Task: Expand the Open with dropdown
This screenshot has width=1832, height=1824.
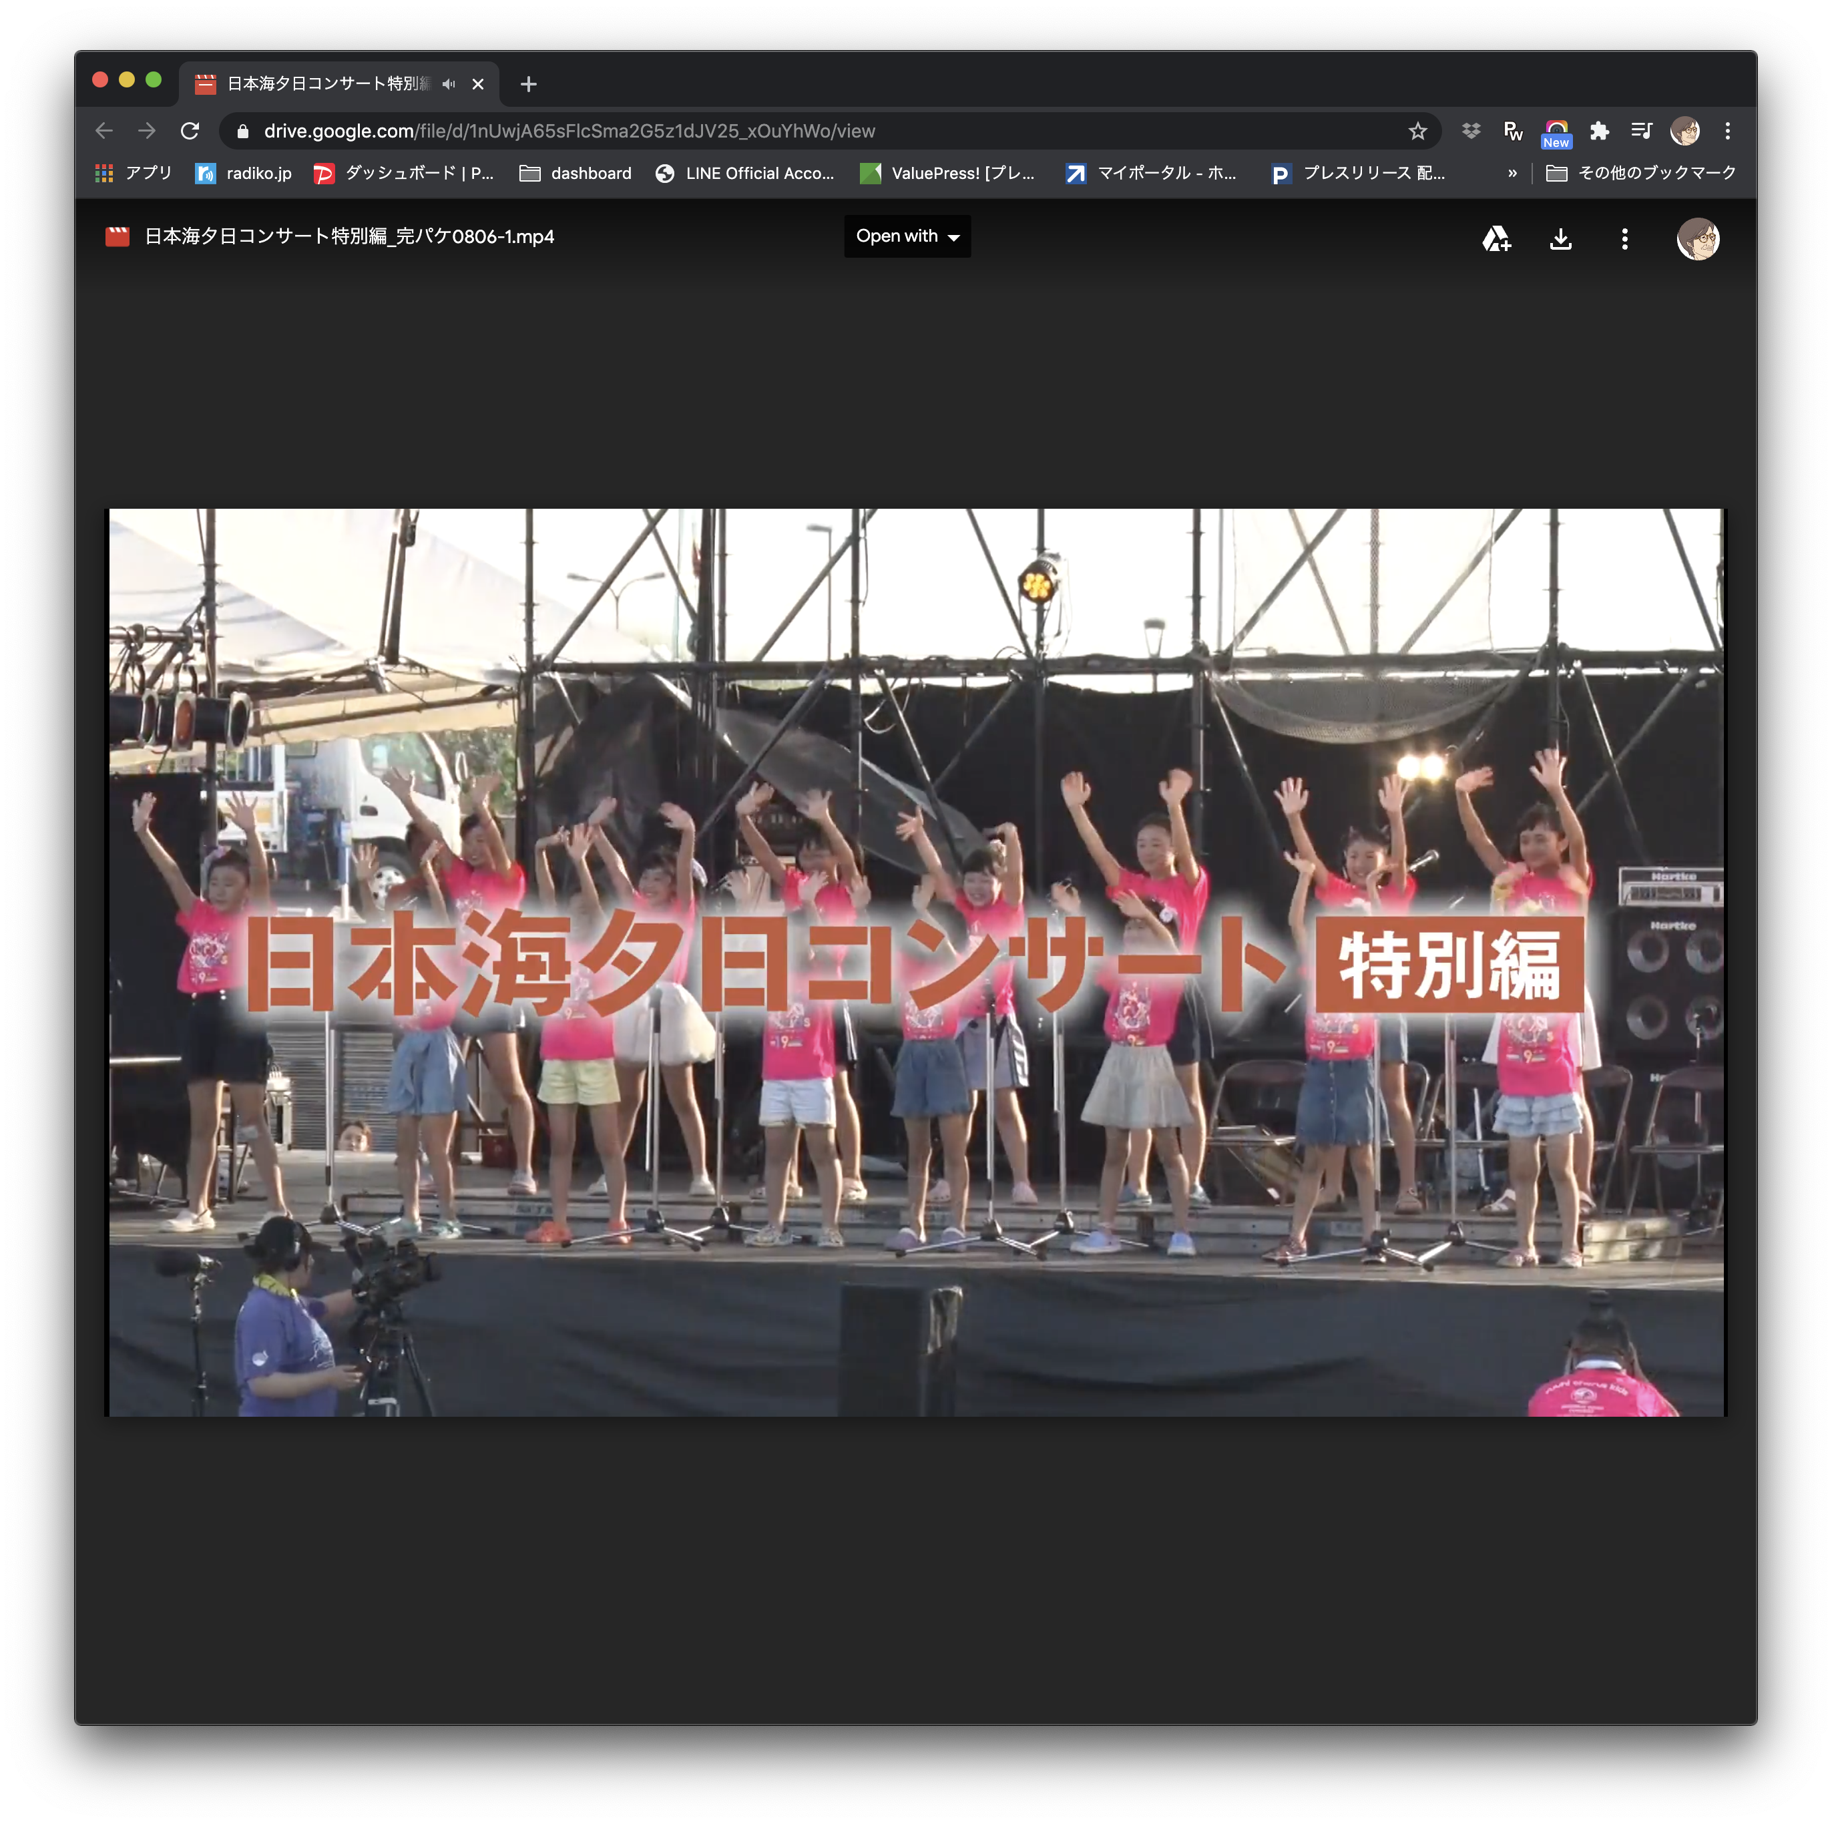Action: coord(907,236)
